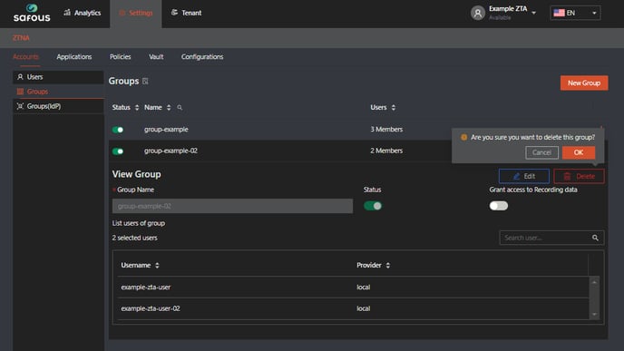Click the info icon next to Groups heading
624x351 pixels.
click(145, 82)
